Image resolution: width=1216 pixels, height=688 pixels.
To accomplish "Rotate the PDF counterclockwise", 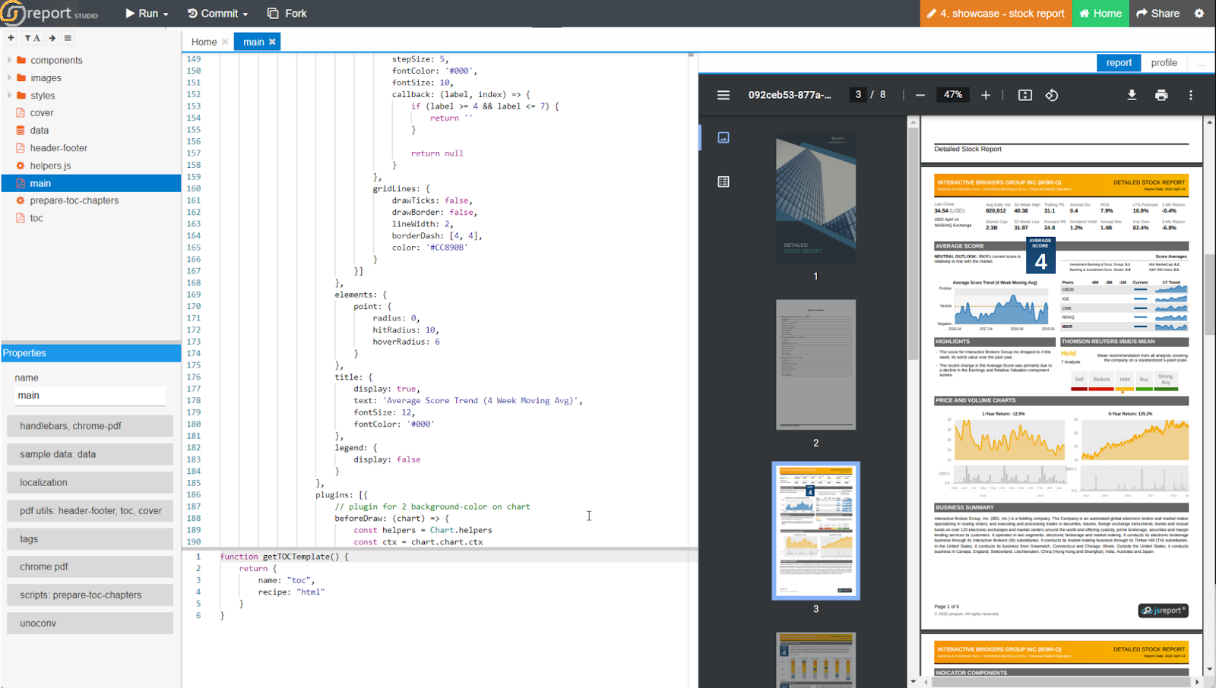I will (1052, 95).
